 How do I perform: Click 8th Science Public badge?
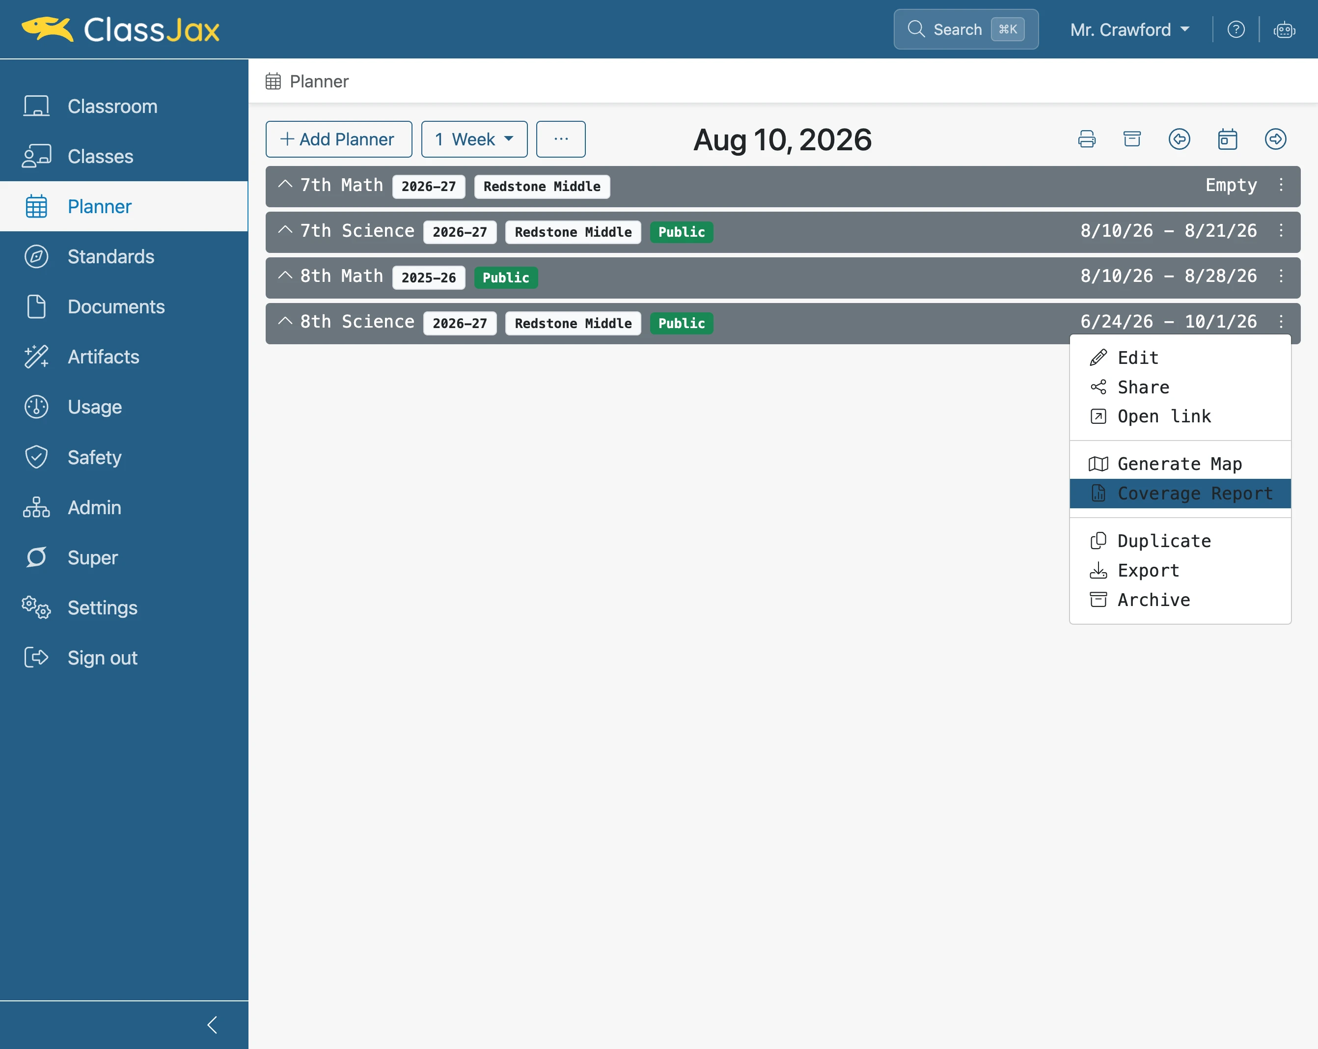click(x=681, y=323)
